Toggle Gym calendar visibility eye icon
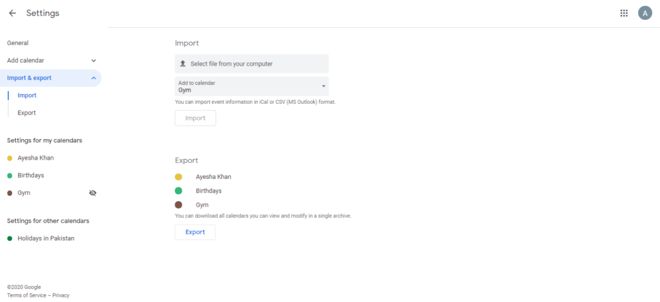 click(x=93, y=193)
